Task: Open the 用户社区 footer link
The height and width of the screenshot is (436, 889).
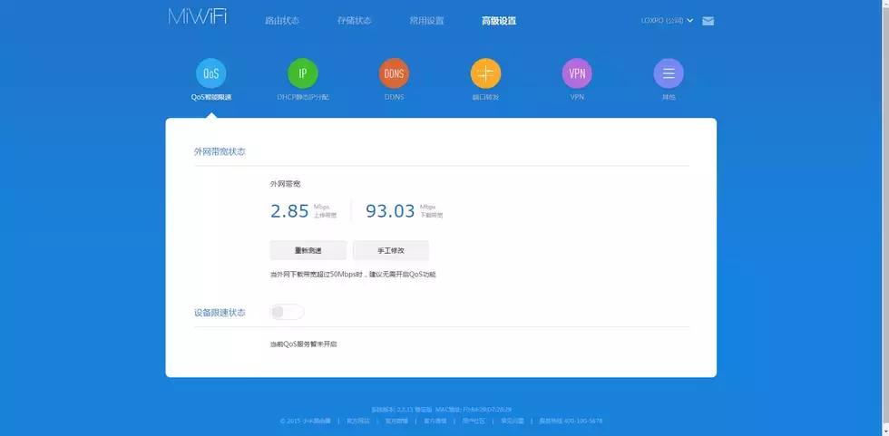Action: pos(474,421)
